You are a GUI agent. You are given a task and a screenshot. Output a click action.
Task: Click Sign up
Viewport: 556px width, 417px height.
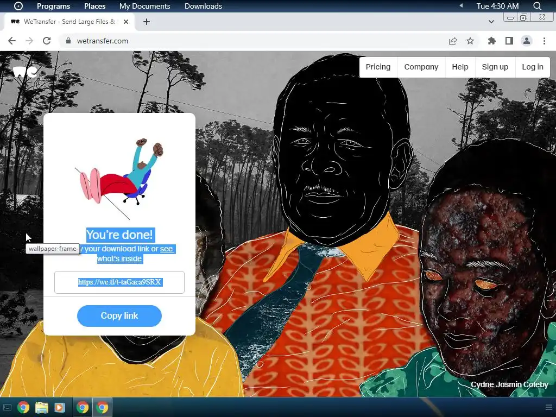coord(495,67)
